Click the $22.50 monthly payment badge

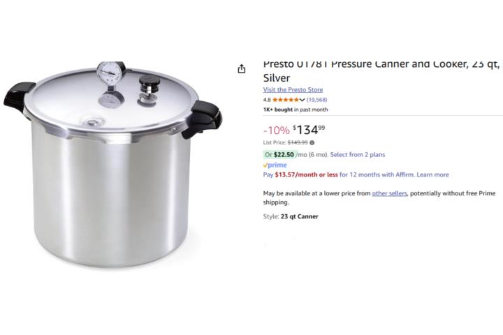[279, 154]
